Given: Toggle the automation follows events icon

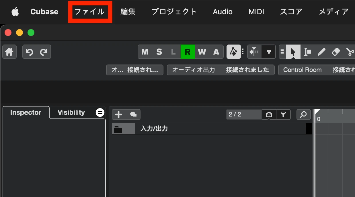Looking at the screenshot, I should click(x=233, y=52).
